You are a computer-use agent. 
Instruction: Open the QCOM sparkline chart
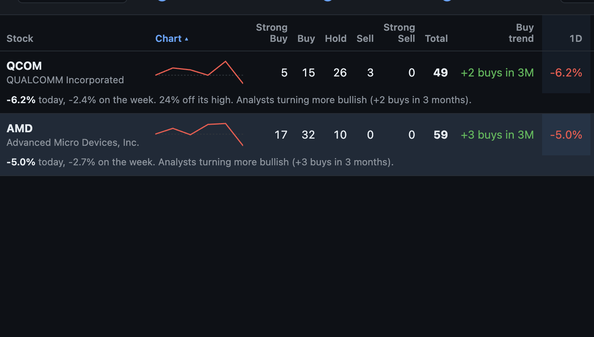(199, 72)
